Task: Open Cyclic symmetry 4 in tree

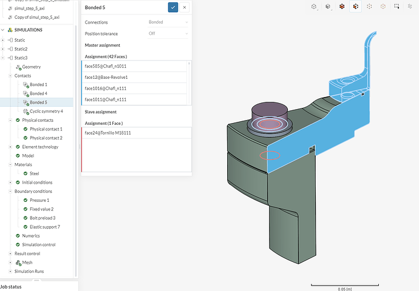Action: [x=46, y=111]
